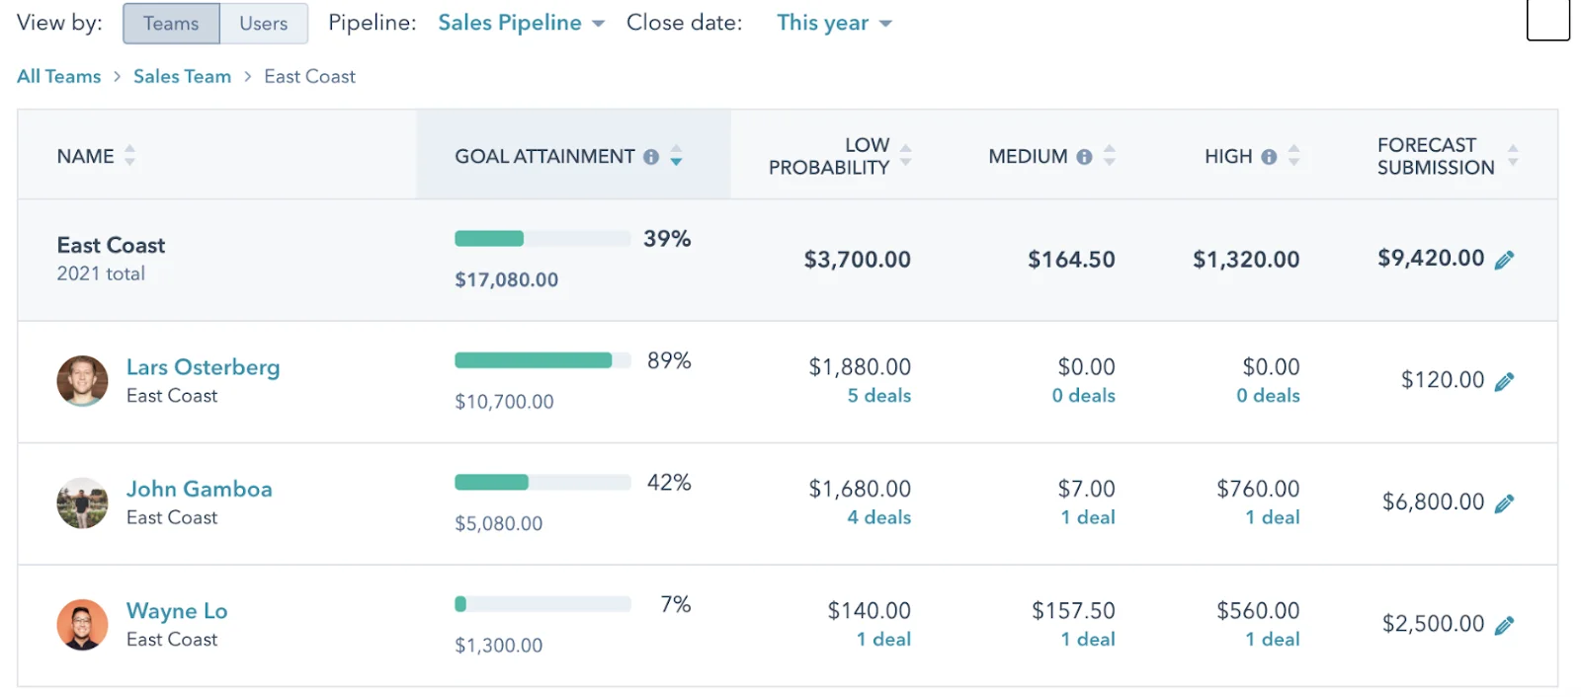Open the High column info icon

point(1268,154)
